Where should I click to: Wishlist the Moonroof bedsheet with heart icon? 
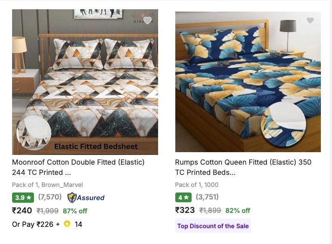pos(147,20)
